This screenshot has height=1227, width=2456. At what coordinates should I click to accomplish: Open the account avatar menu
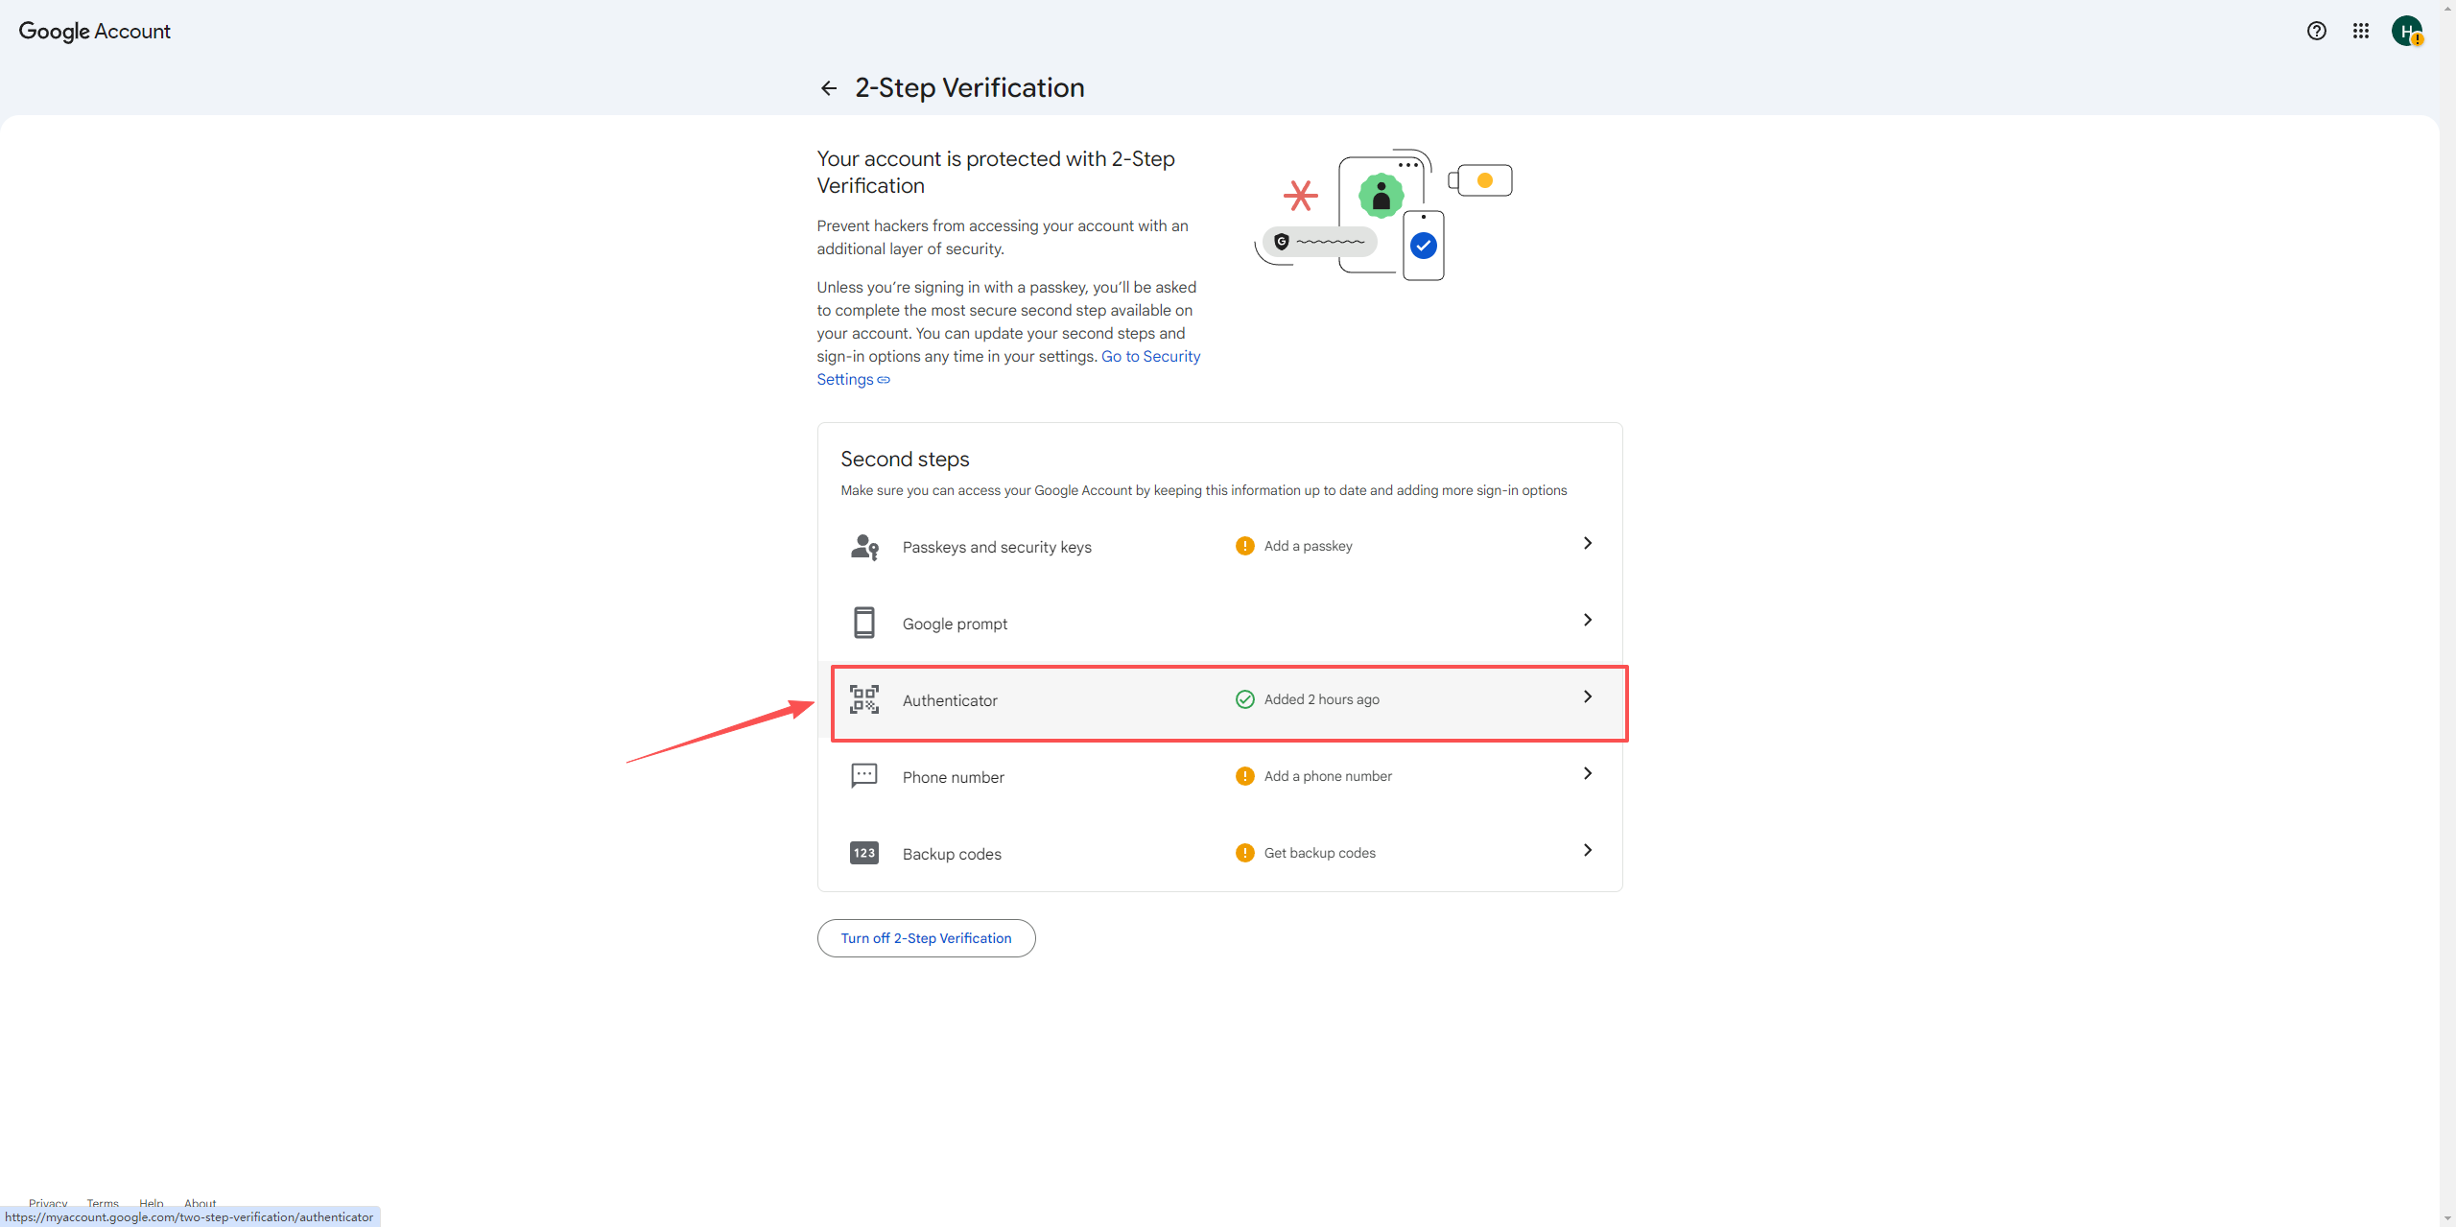[x=2407, y=31]
